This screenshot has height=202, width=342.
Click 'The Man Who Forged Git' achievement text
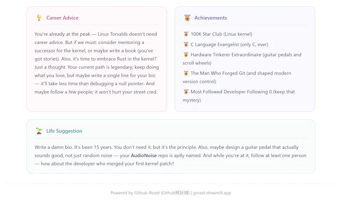[x=218, y=73]
